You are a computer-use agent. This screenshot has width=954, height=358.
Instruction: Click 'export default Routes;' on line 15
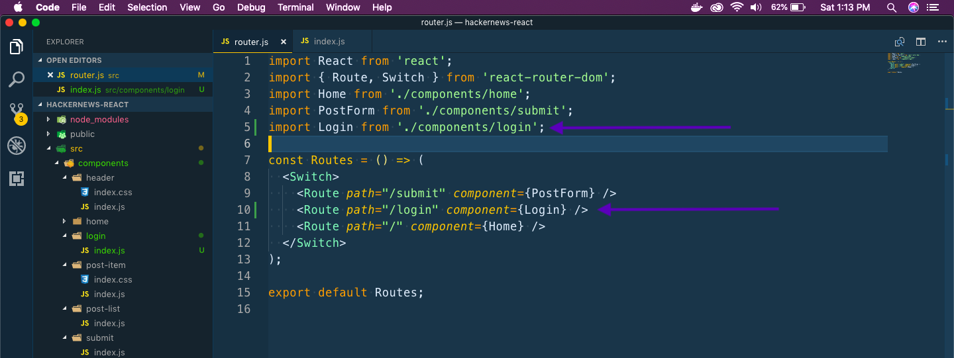(346, 292)
